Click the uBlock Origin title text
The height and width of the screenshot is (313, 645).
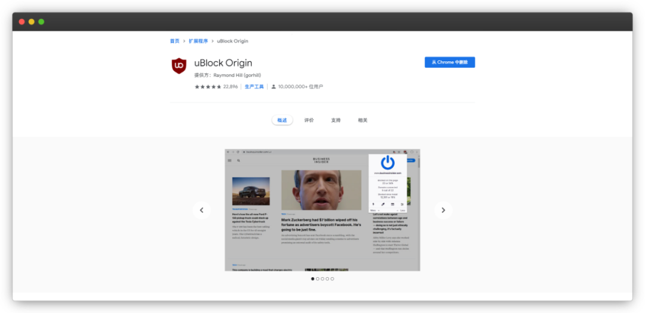tap(223, 63)
